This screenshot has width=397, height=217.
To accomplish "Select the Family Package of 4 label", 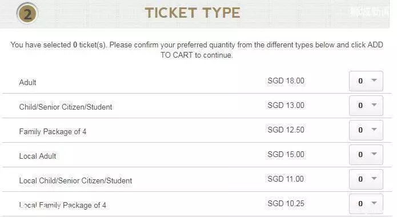I will pos(53,132).
